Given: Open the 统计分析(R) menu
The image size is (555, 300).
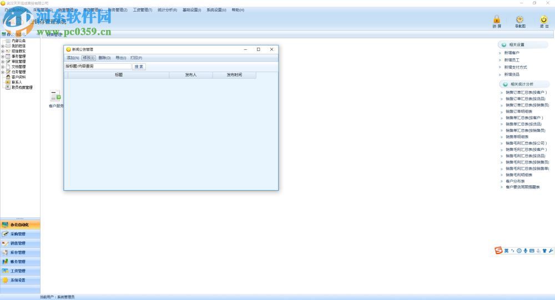Looking at the screenshot, I should coord(167,10).
